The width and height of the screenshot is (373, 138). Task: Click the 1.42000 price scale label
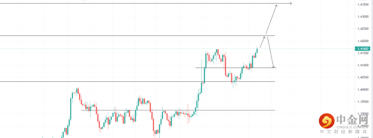coord(365,41)
